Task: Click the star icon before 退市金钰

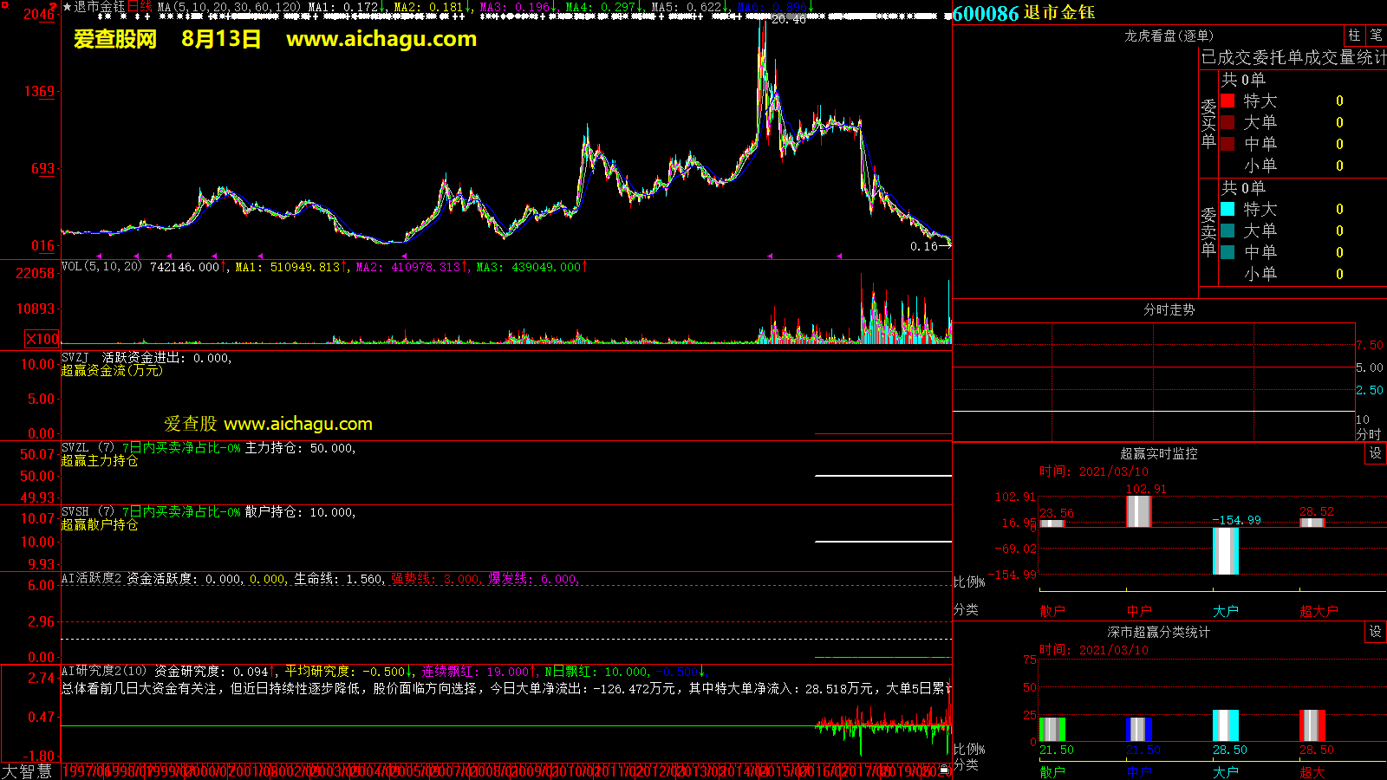Action: [x=68, y=7]
